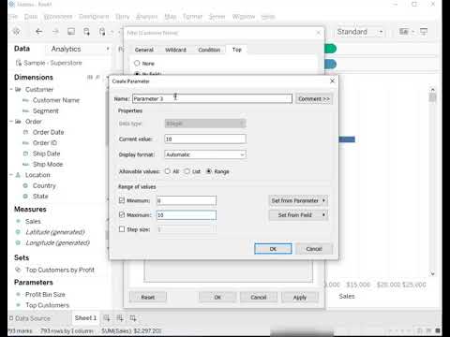The width and height of the screenshot is (450, 337).
Task: Switch to the General tab in Filter dialog
Action: [144, 50]
